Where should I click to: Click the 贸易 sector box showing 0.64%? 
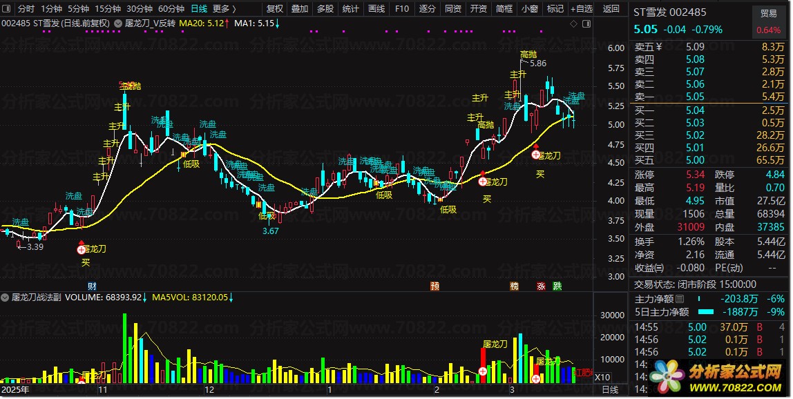[768, 21]
